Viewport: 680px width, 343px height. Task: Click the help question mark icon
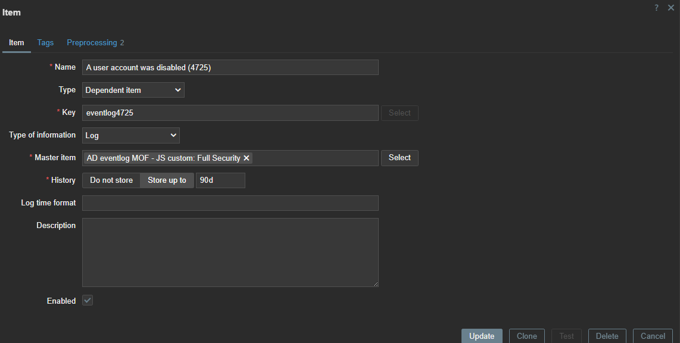coord(656,8)
